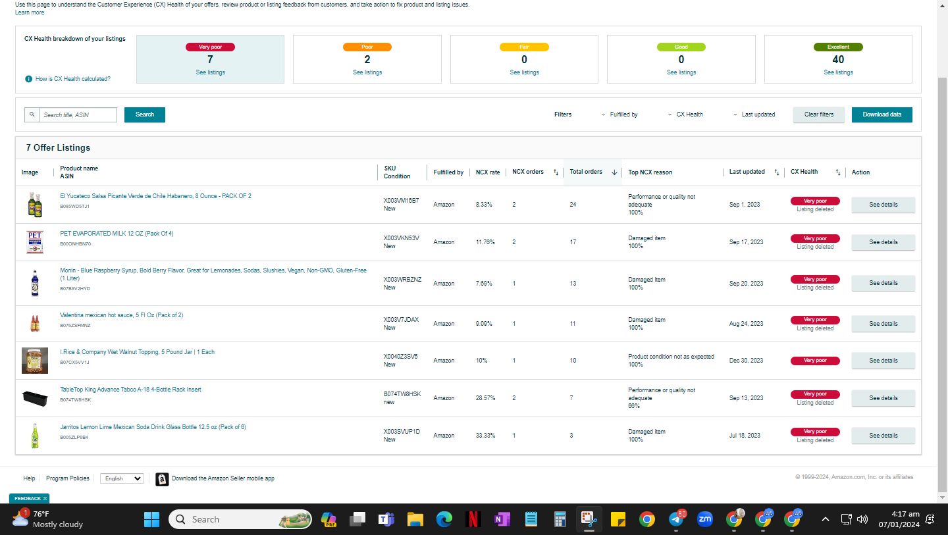This screenshot has height=535, width=948.
Task: See details for Valentina mexican hot sauce
Action: point(883,324)
